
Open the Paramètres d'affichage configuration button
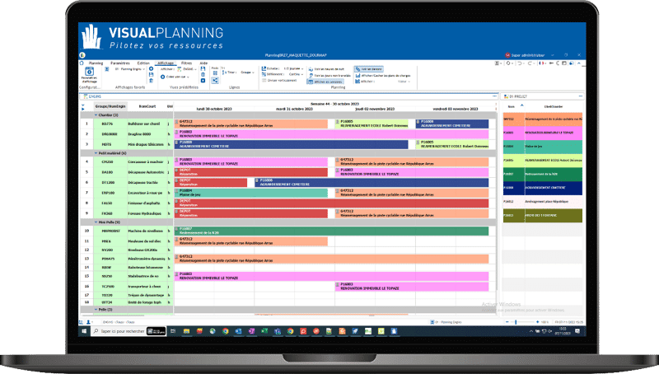click(89, 75)
